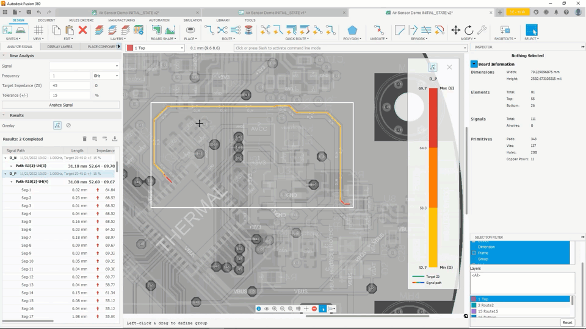The image size is (586, 329).
Task: Select the Place component icon
Action: tap(190, 30)
